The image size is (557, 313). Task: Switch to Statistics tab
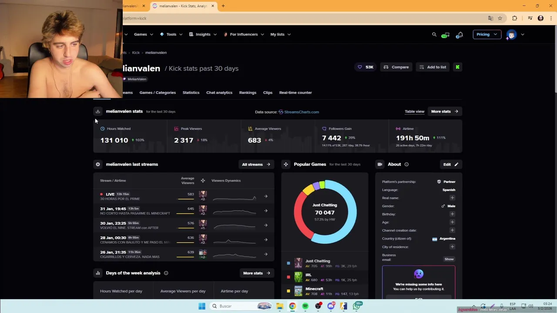191,93
